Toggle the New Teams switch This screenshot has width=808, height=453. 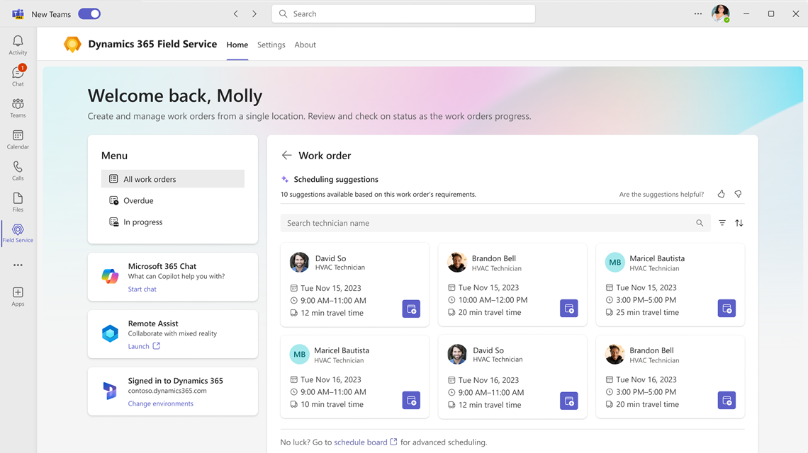point(89,14)
